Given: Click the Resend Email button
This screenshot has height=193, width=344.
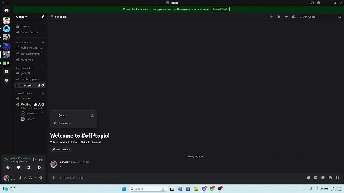Looking at the screenshot, I should tap(220, 9).
